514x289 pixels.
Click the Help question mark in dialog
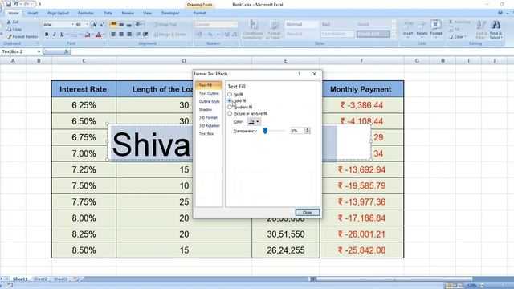click(x=300, y=74)
